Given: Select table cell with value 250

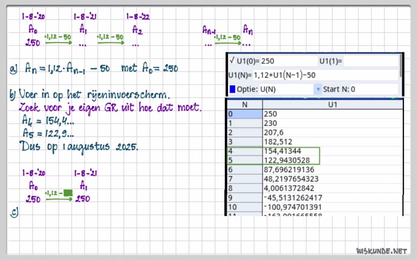Looking at the screenshot, I should [333, 114].
